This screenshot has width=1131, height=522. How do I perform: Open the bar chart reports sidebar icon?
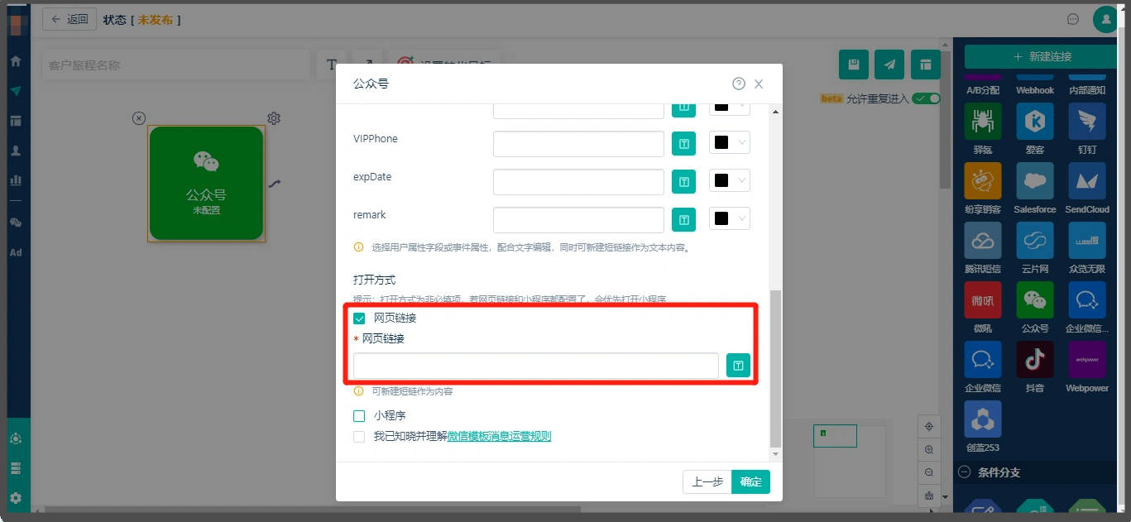[x=15, y=180]
